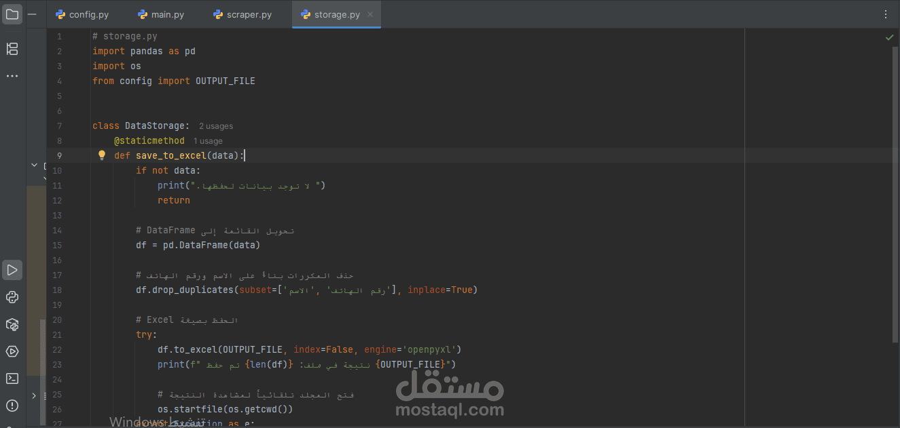Click the '# storage.py' comment
The image size is (900, 428).
pyautogui.click(x=125, y=36)
